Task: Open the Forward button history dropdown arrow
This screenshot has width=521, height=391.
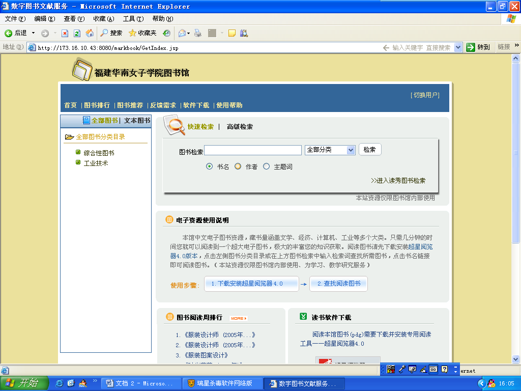Action: click(55, 33)
